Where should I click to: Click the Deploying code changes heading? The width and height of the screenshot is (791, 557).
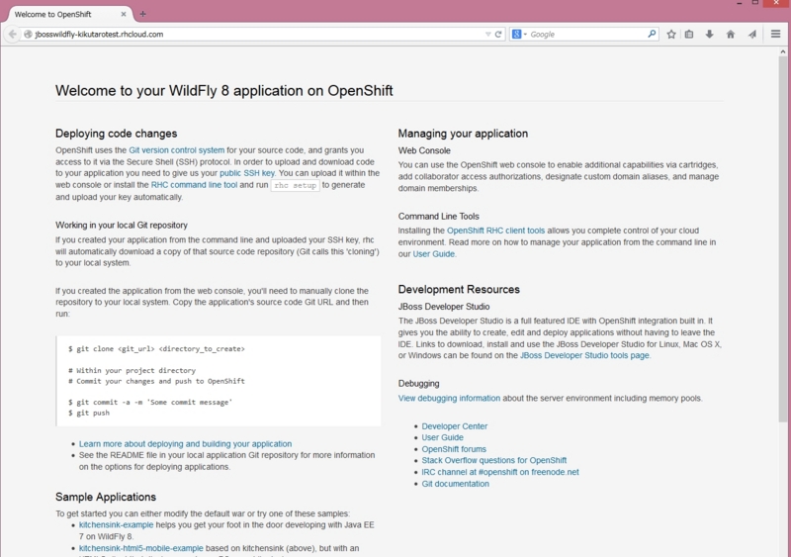(x=116, y=134)
